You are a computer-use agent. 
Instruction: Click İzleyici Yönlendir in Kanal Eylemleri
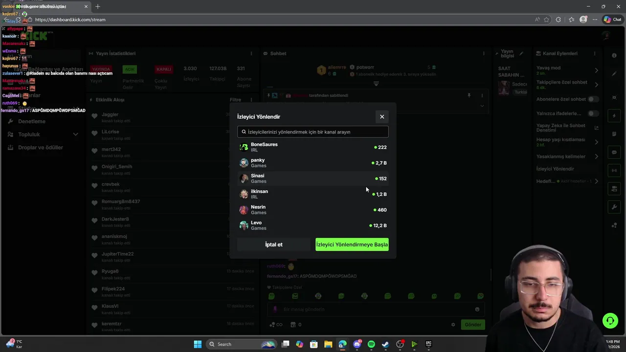(555, 169)
